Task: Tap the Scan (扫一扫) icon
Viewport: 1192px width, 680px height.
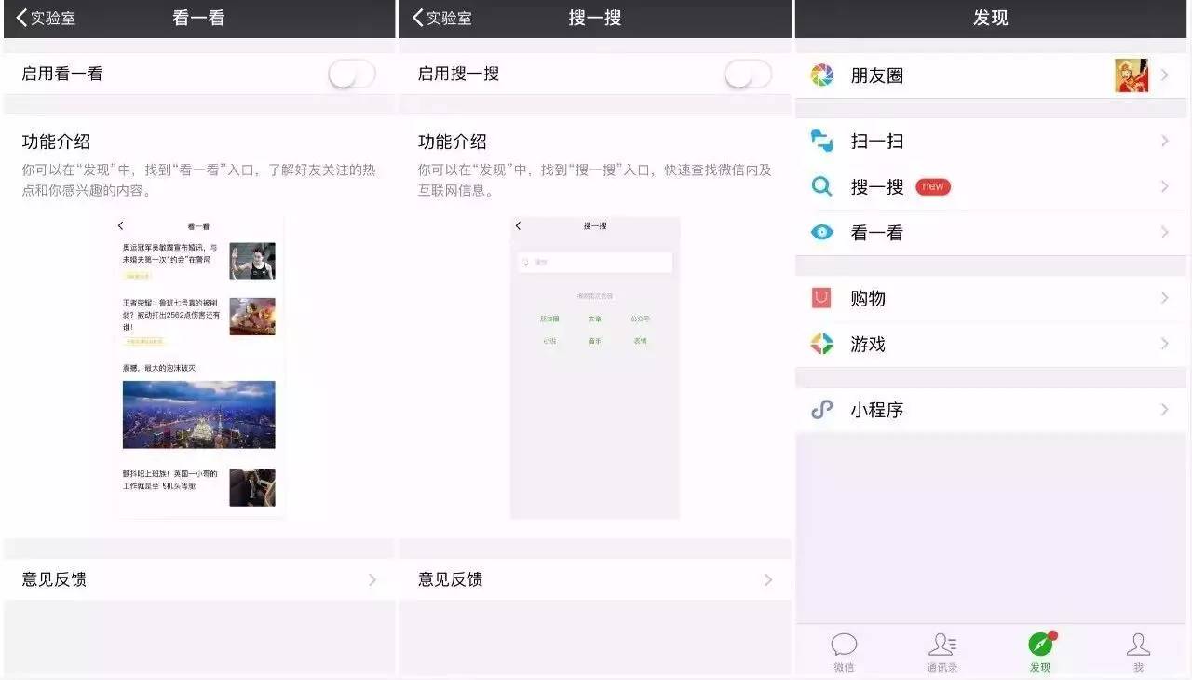Action: 821,141
